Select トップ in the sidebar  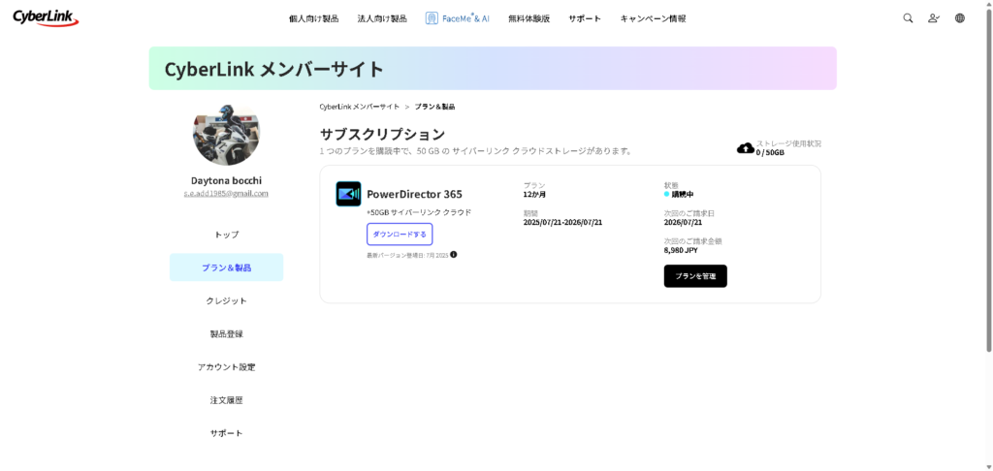[x=226, y=235]
